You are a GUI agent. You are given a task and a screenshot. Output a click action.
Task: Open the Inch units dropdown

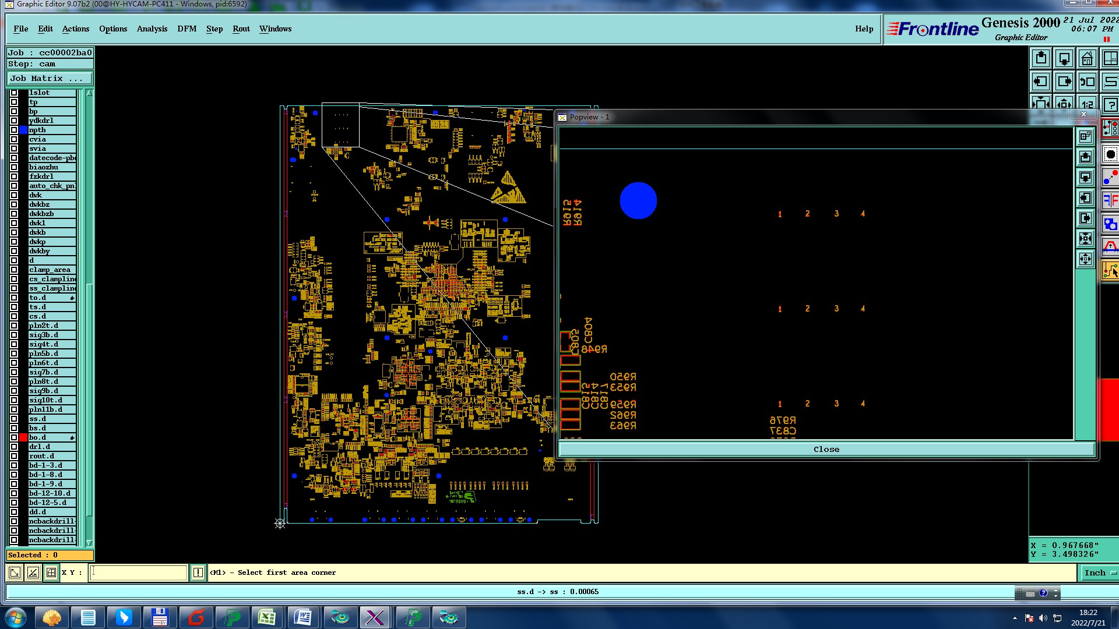[x=1099, y=573]
